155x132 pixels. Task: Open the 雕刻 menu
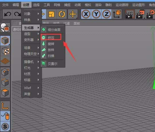click(x=108, y=5)
